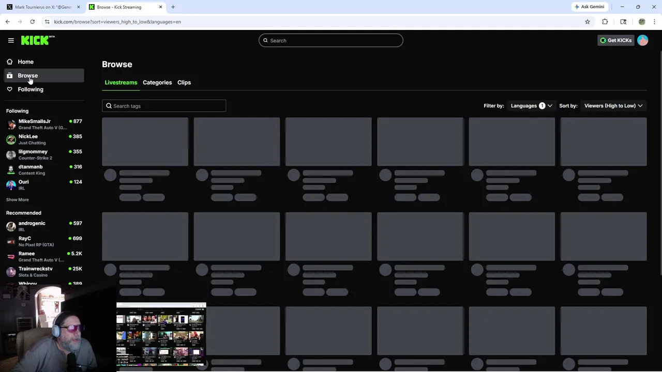Click lilgmommey's avatar icon
Image resolution: width=662 pixels, height=372 pixels.
coord(11,154)
